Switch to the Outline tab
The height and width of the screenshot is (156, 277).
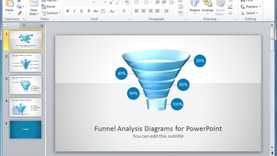(x=29, y=26)
